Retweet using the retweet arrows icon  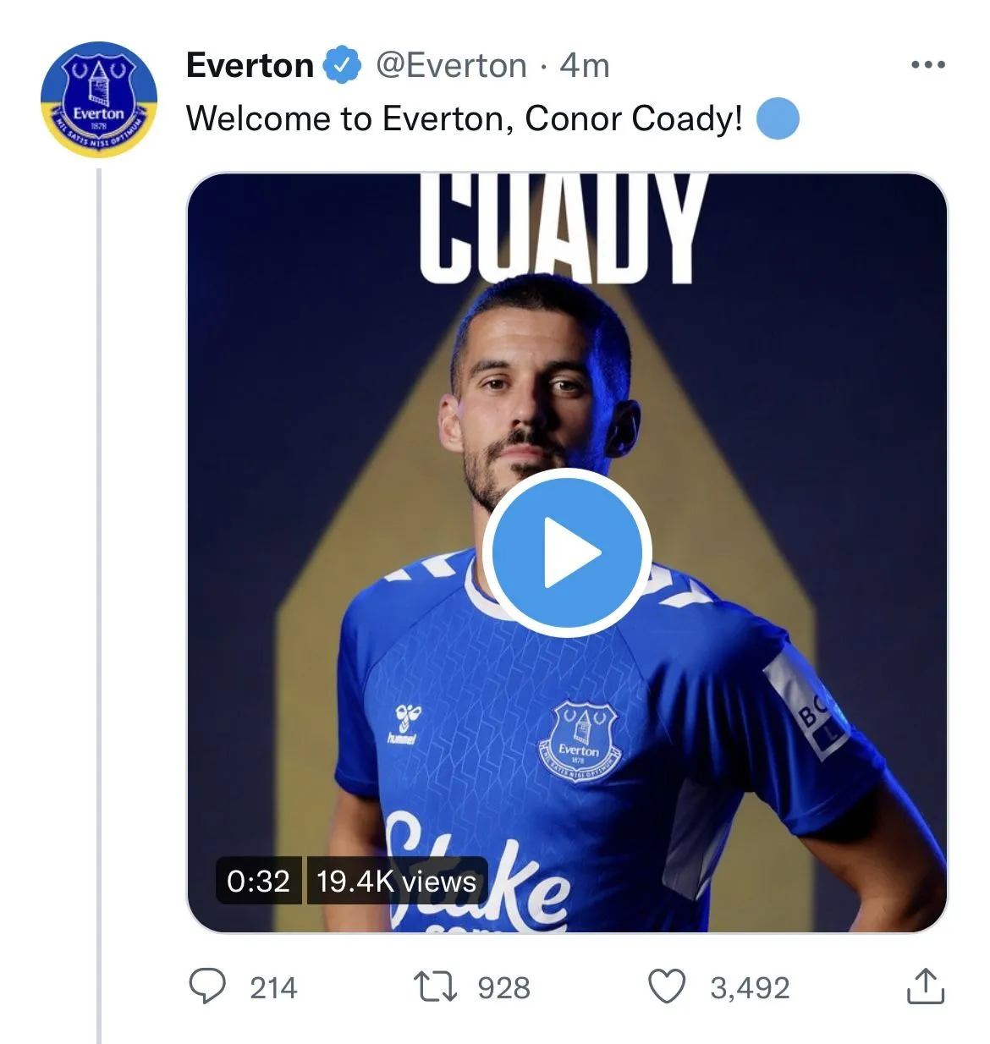[435, 986]
